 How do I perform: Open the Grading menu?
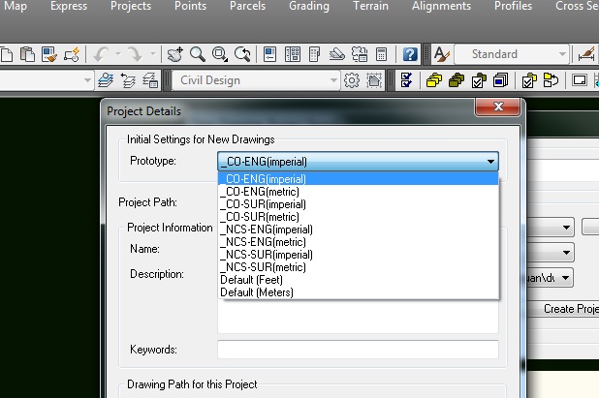[x=309, y=6]
